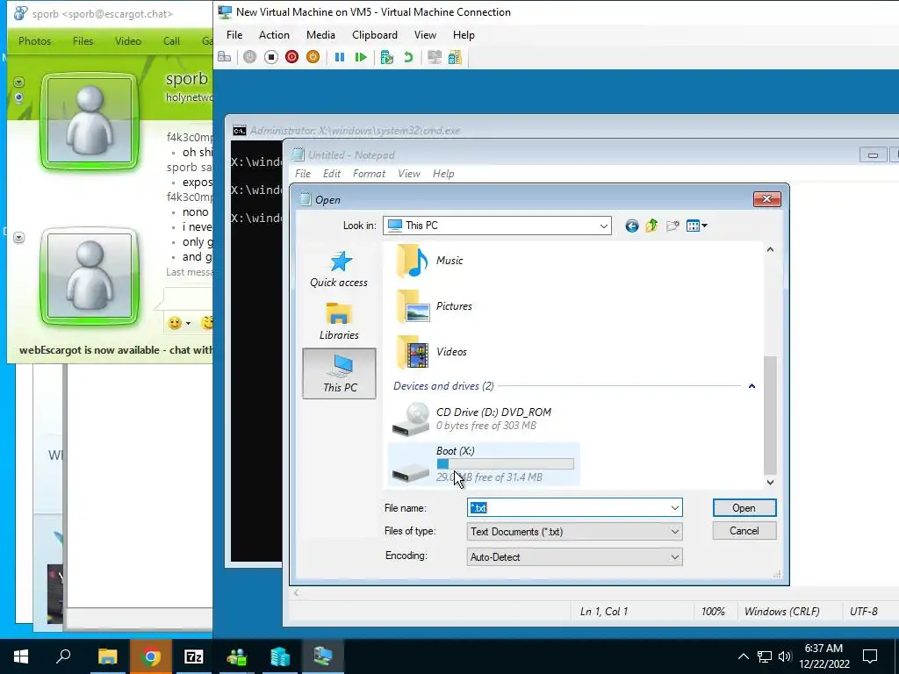
Task: Open the View Menu icon dropdown
Action: (696, 226)
